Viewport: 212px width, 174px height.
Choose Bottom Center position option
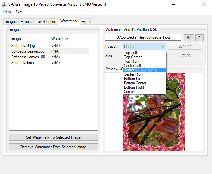(x=145, y=83)
